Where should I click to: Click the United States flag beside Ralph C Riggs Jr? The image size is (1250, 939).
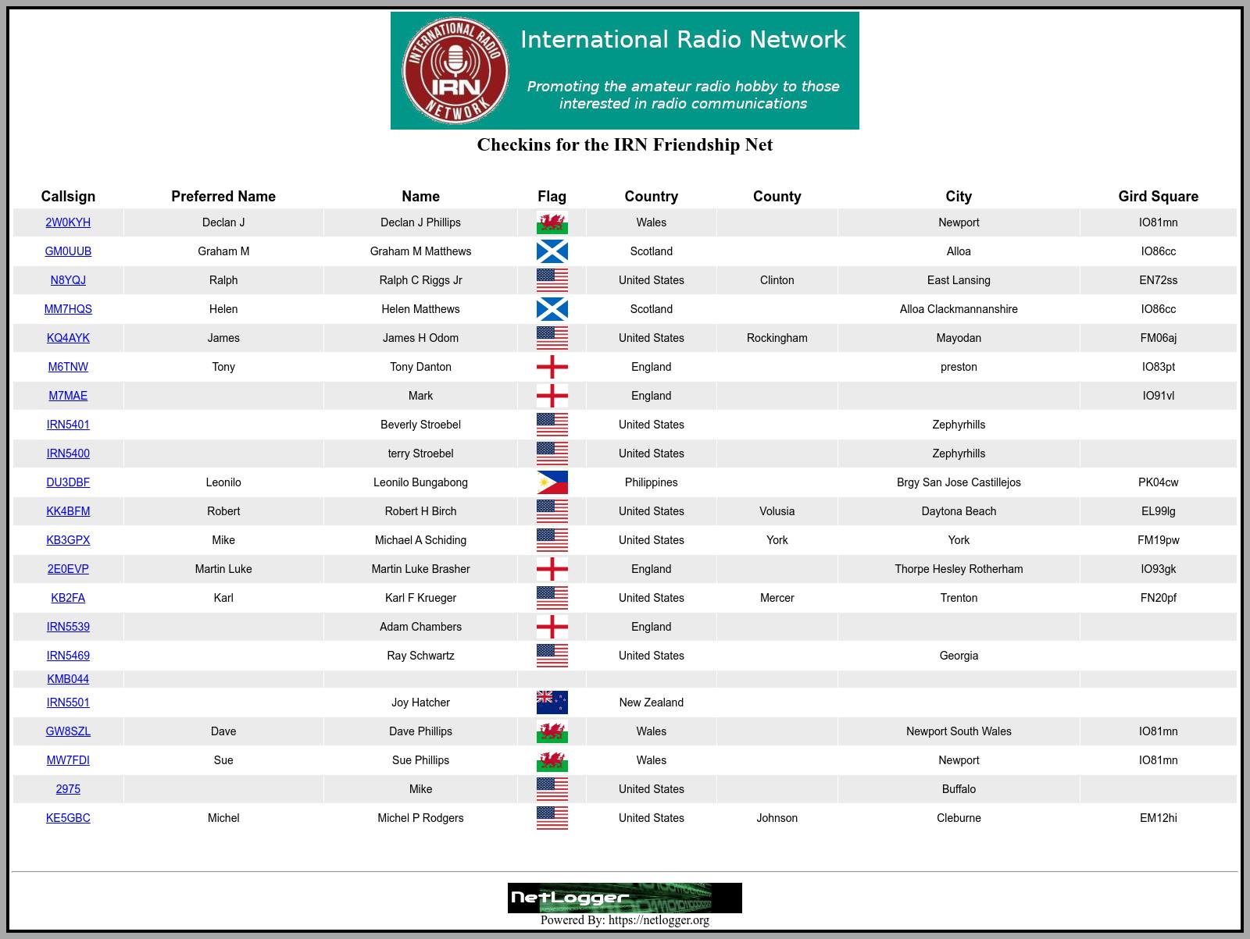click(552, 280)
